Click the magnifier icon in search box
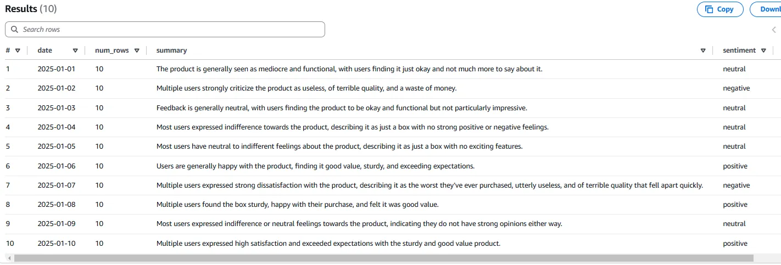 click(15, 30)
